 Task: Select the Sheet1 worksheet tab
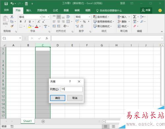pos(27,121)
